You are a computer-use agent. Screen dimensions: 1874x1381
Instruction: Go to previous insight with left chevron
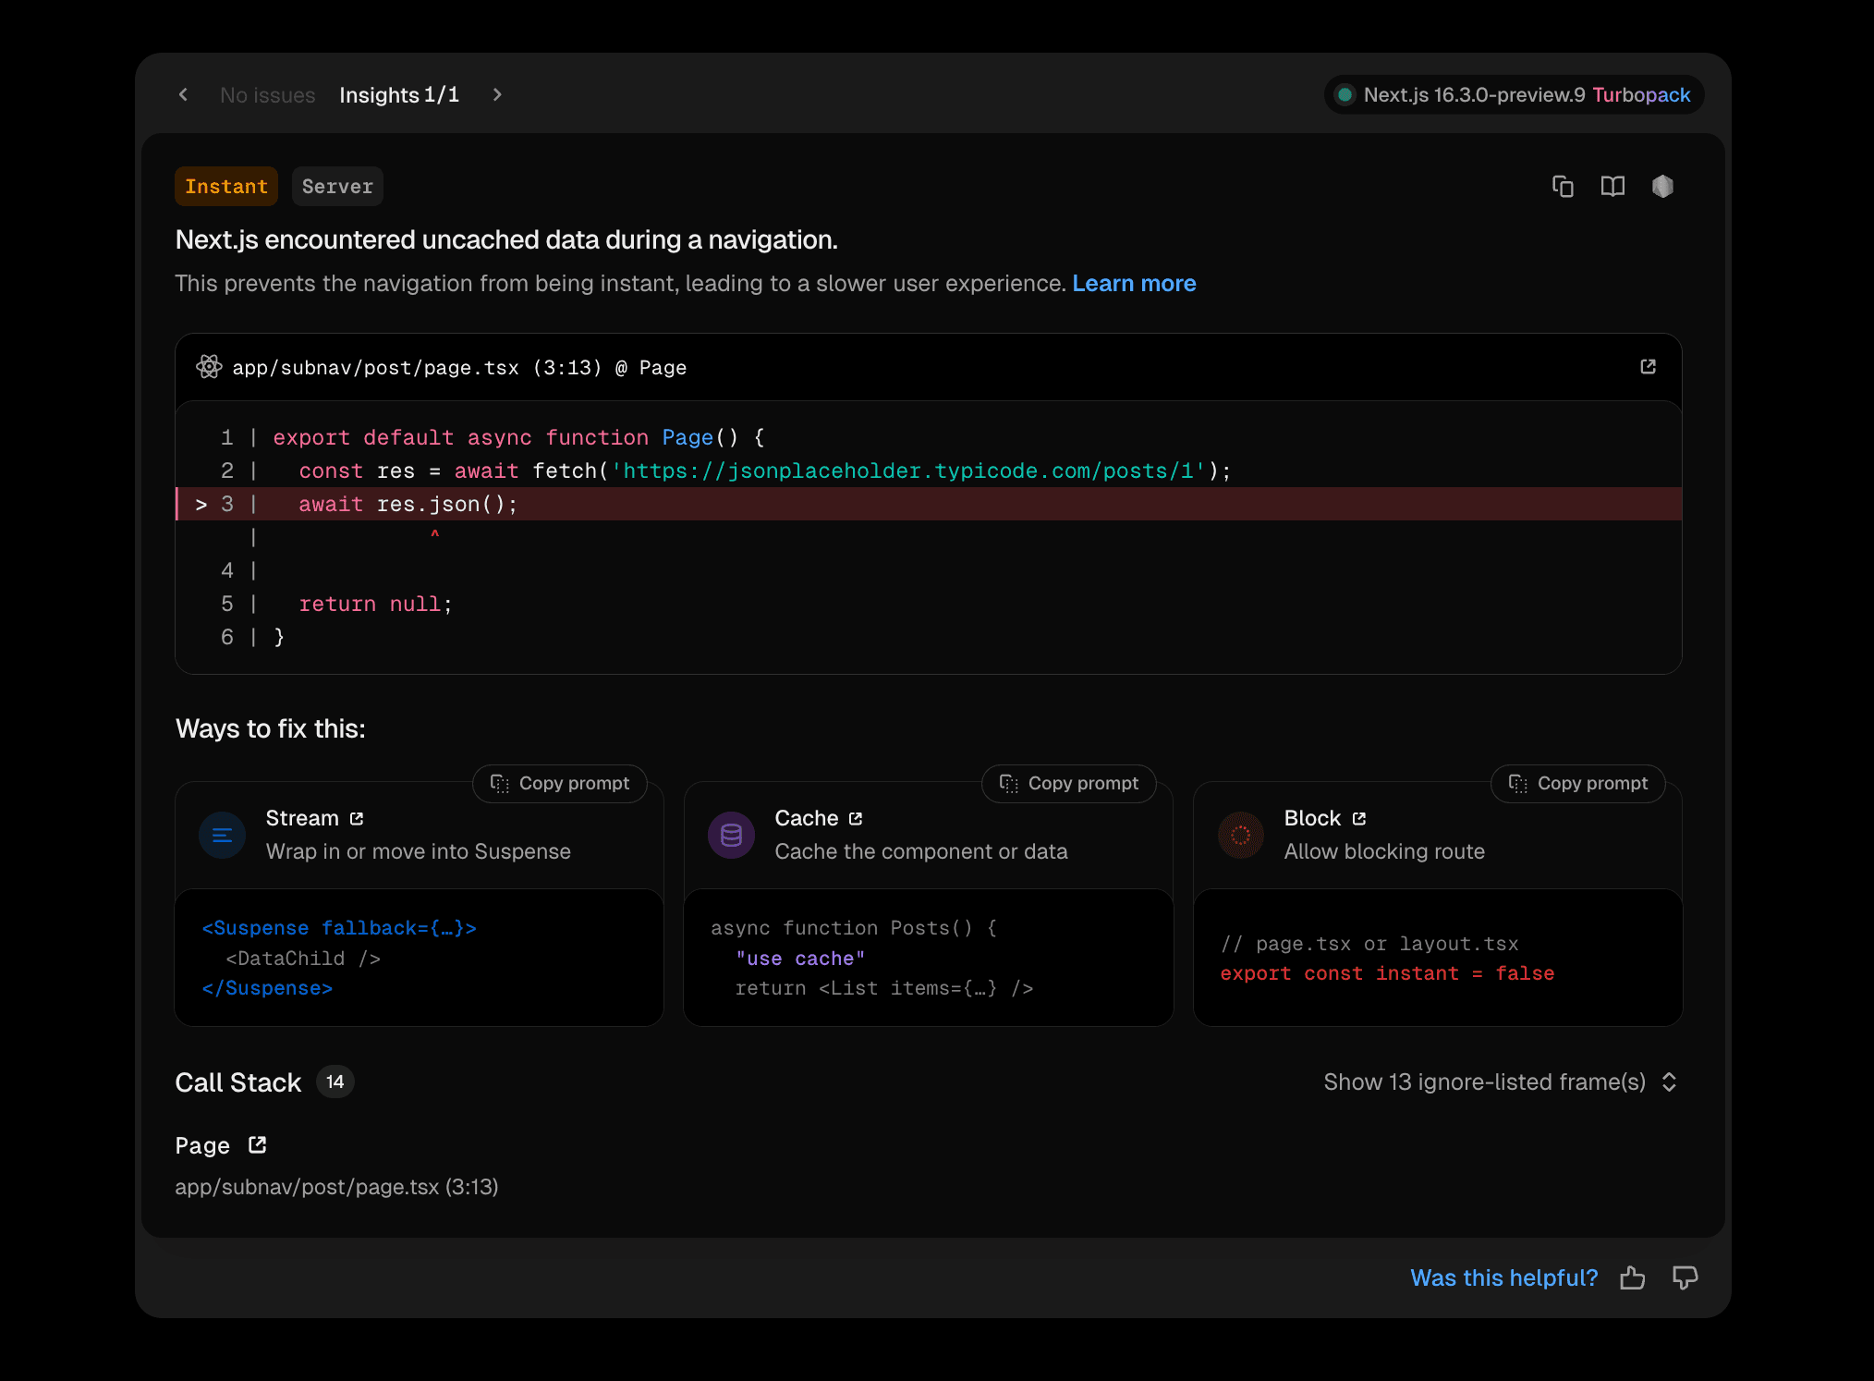pos(184,94)
